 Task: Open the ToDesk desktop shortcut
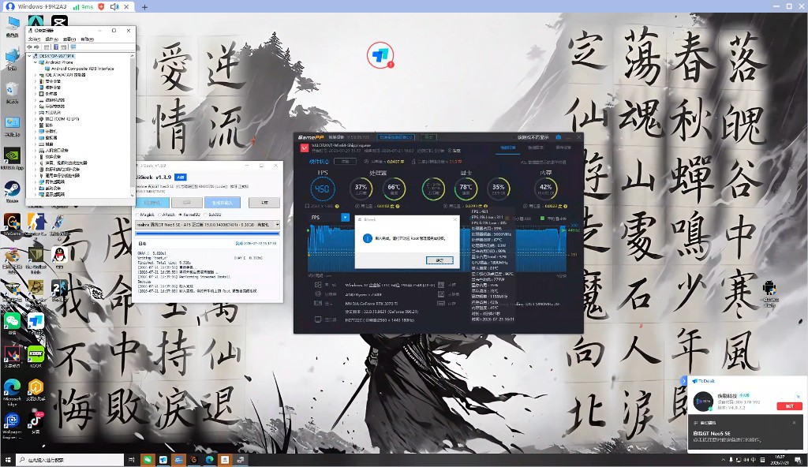36,322
